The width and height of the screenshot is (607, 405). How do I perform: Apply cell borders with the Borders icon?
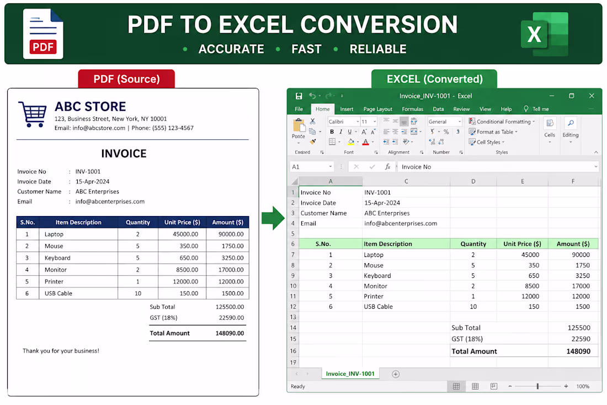[332, 142]
